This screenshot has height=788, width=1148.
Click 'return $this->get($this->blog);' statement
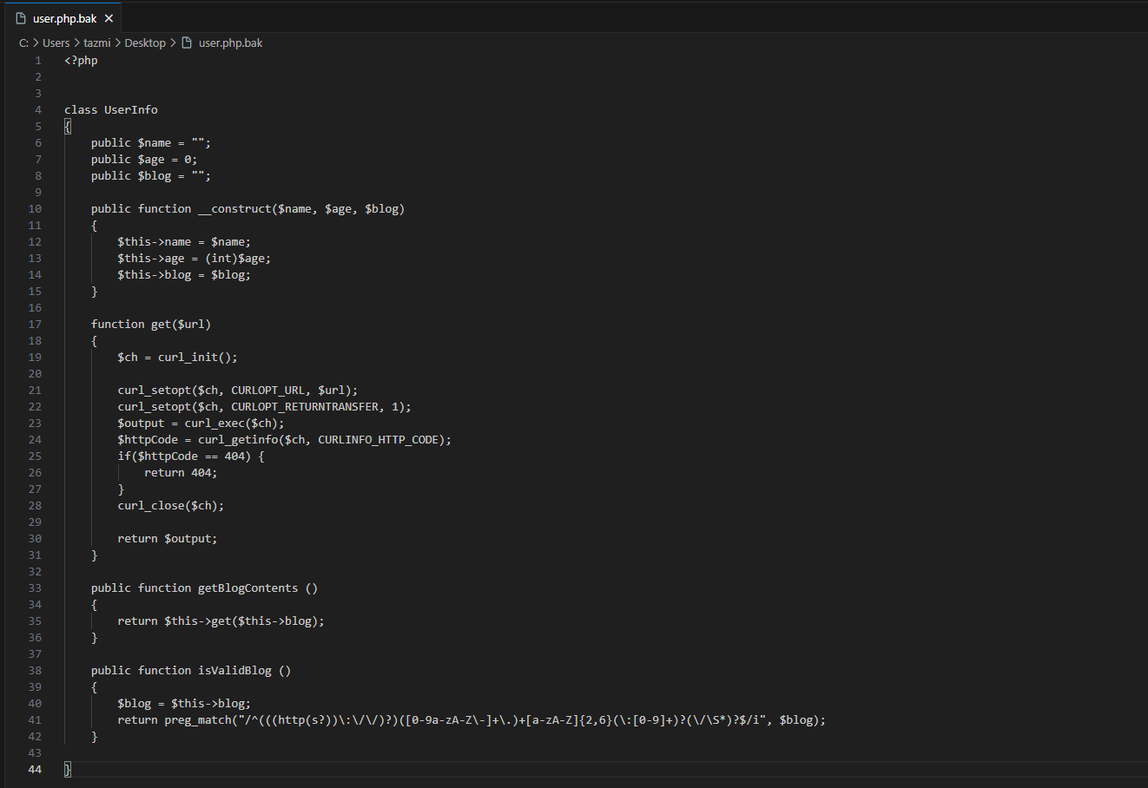(221, 621)
